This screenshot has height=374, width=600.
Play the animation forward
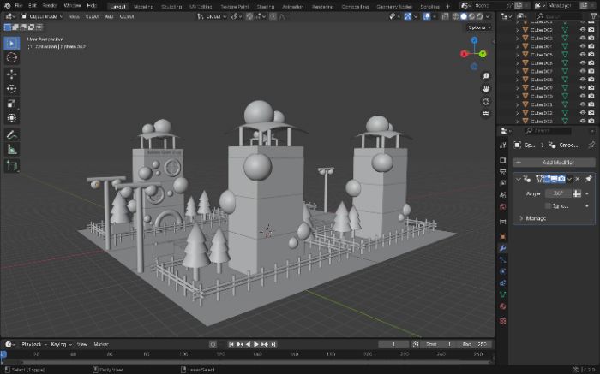coord(256,344)
